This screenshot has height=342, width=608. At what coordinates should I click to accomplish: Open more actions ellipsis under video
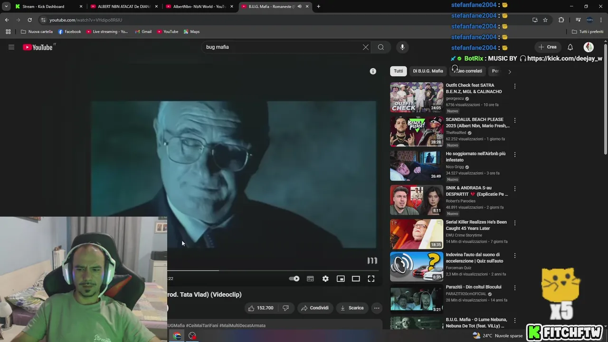[x=377, y=308]
